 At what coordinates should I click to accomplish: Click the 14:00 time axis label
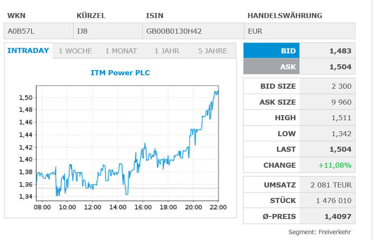[x=118, y=207]
